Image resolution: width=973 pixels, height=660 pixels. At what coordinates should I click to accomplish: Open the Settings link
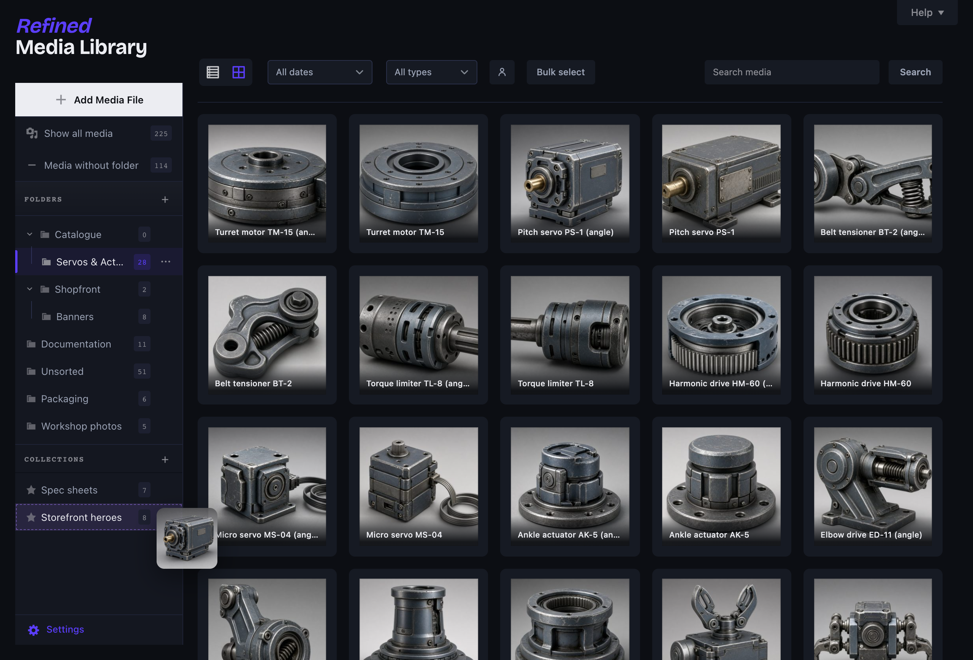pyautogui.click(x=65, y=630)
